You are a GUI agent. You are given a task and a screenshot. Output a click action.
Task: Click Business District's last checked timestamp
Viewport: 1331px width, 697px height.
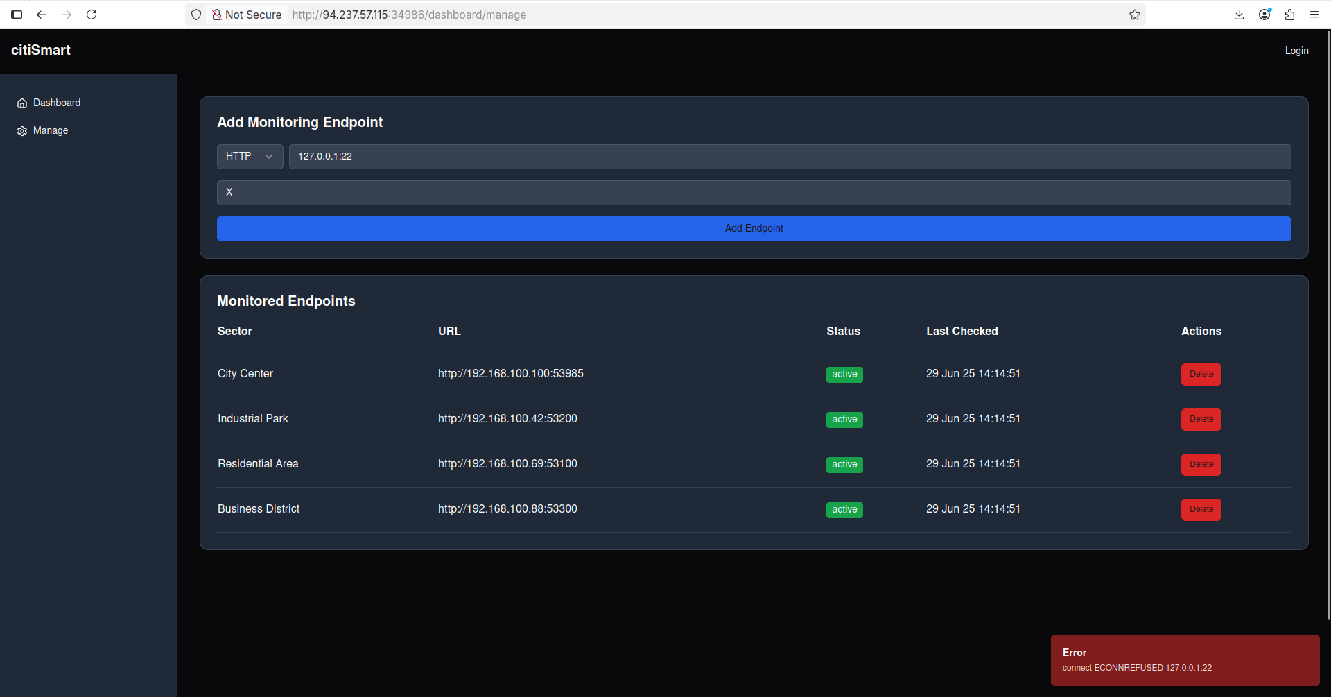973,509
